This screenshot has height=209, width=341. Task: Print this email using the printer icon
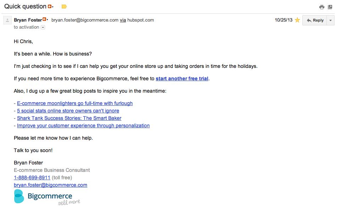tap(322, 7)
